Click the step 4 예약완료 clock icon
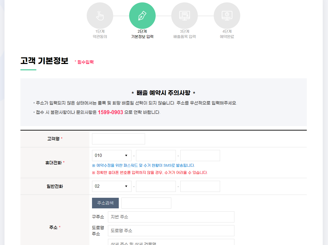The width and height of the screenshot is (328, 245). point(227,15)
